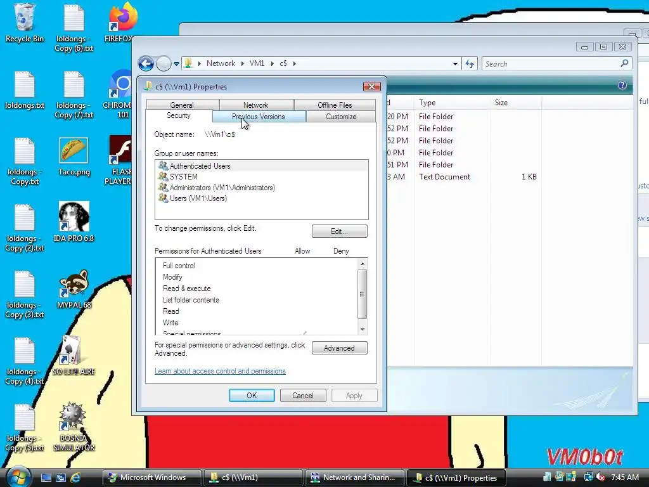Open Internet Explorer from quick launch
Image resolution: width=649 pixels, height=487 pixels.
point(75,477)
